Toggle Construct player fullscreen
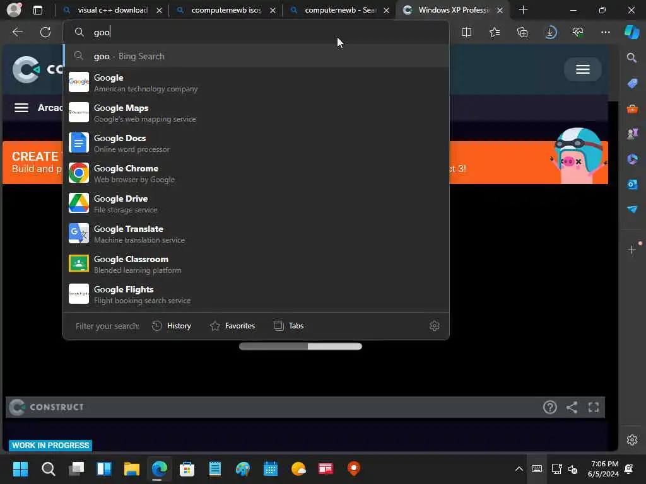This screenshot has width=646, height=484. pyautogui.click(x=594, y=408)
